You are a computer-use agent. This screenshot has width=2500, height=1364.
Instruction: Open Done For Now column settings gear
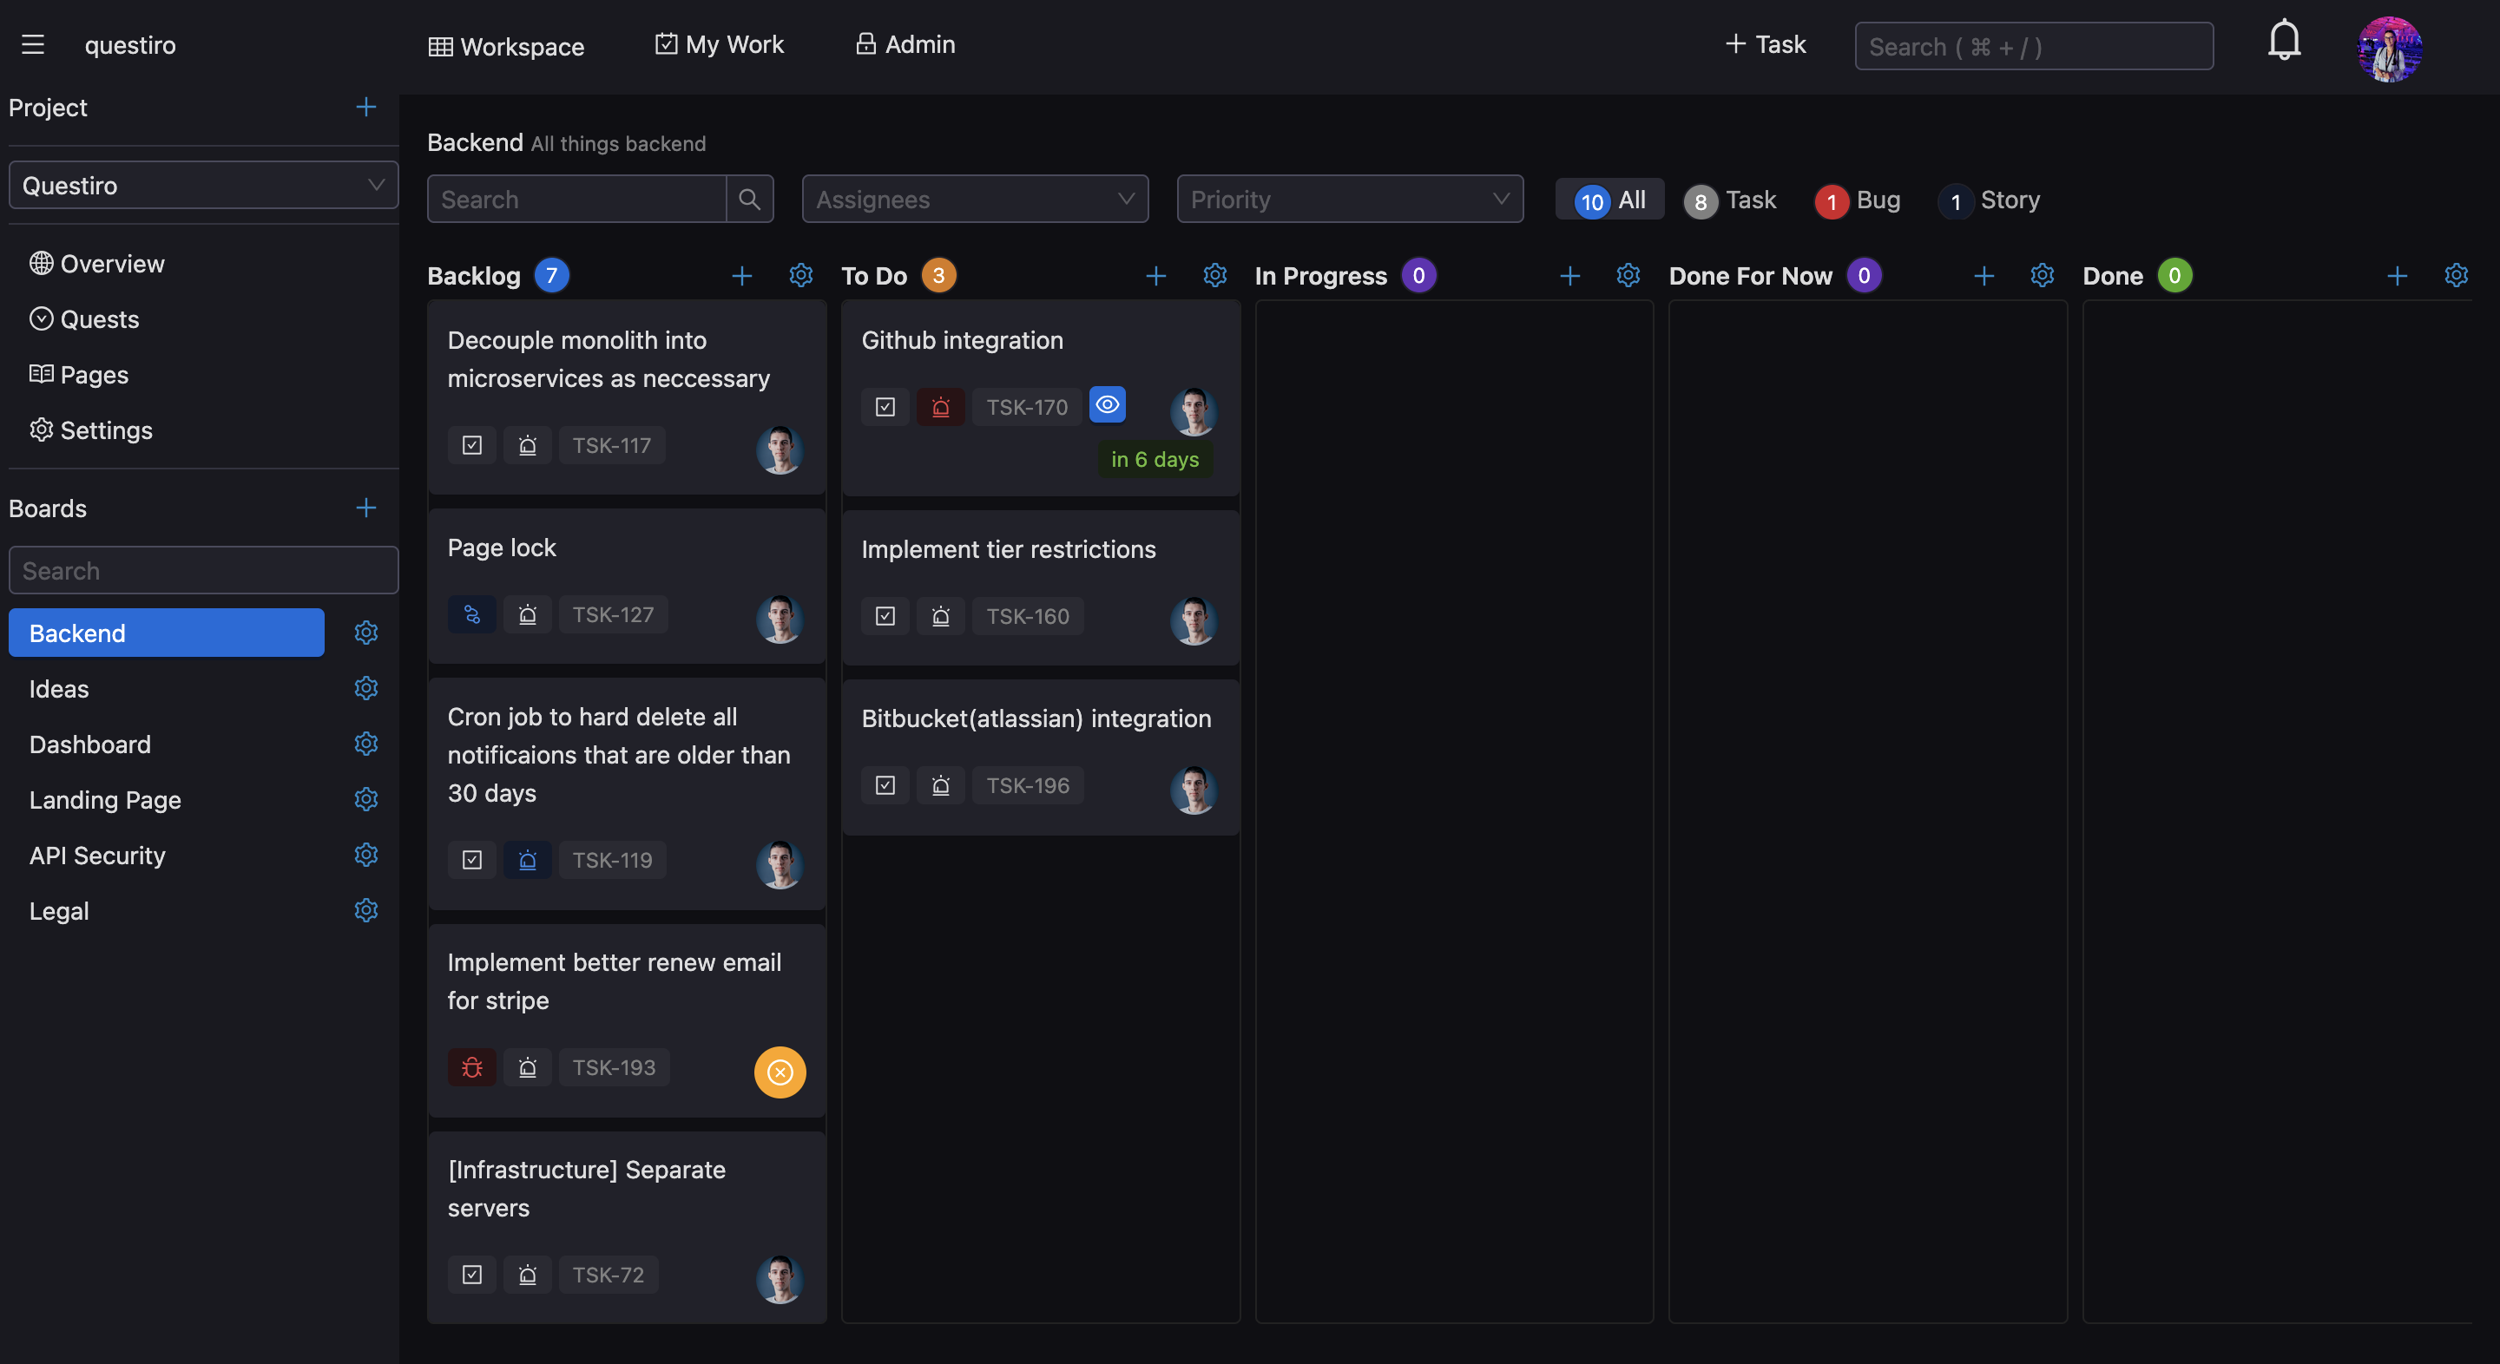pyautogui.click(x=2043, y=276)
